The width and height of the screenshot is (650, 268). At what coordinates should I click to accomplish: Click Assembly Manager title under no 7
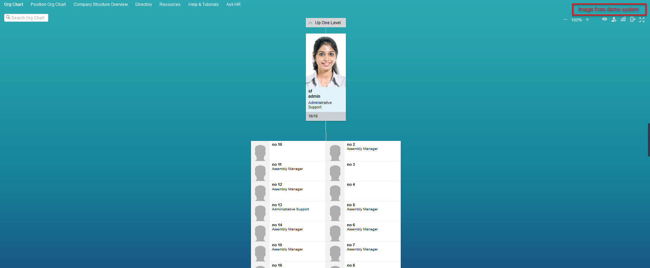tap(362, 249)
